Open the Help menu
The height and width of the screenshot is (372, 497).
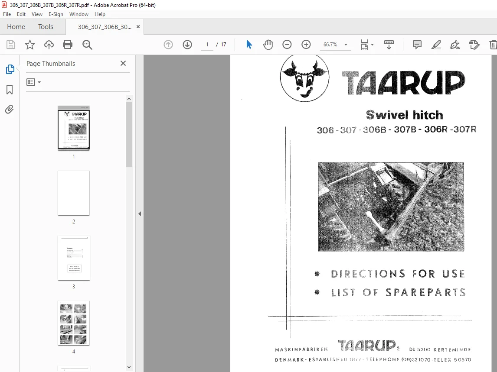pyautogui.click(x=100, y=14)
